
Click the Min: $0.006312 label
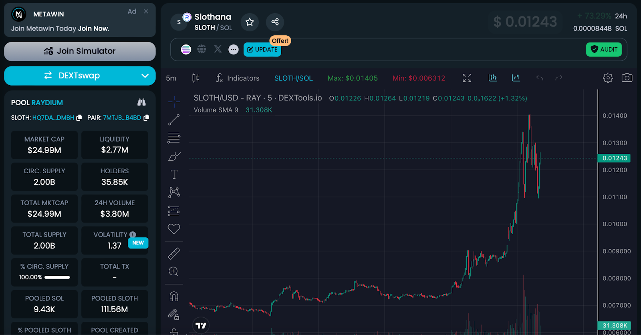tap(419, 78)
